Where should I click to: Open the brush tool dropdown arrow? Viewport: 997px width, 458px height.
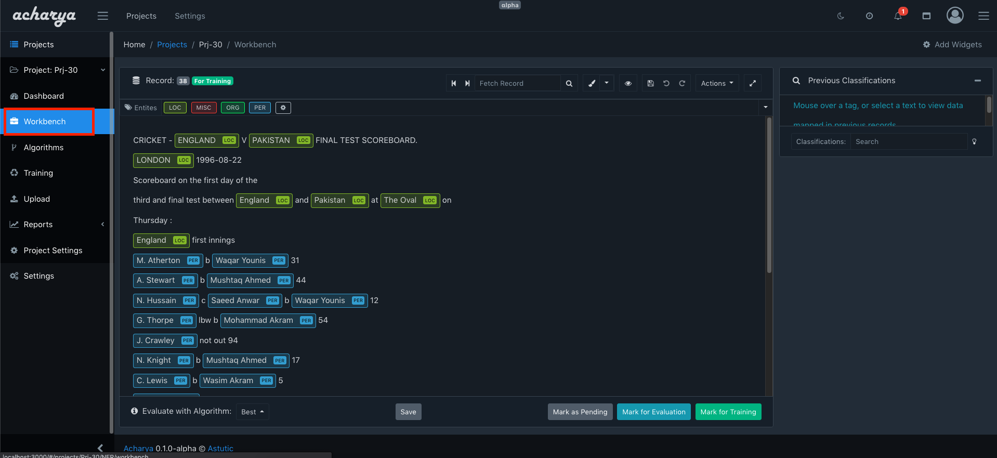(x=607, y=83)
